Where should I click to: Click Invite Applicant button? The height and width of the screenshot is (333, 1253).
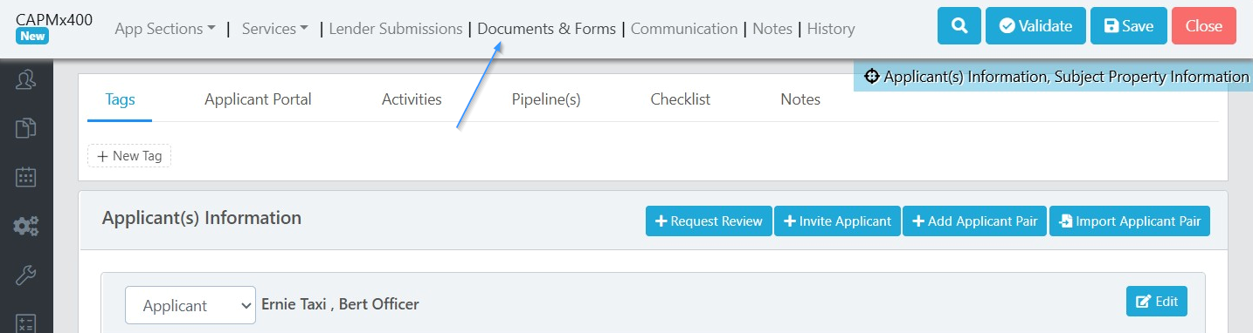(837, 221)
